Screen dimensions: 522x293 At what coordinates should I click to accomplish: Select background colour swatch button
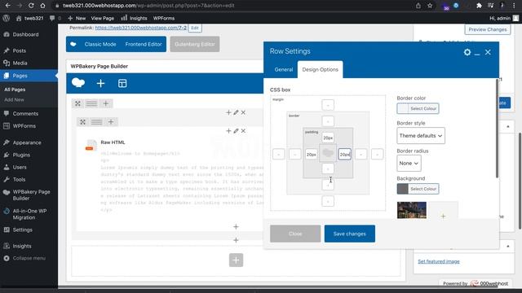[418, 189]
